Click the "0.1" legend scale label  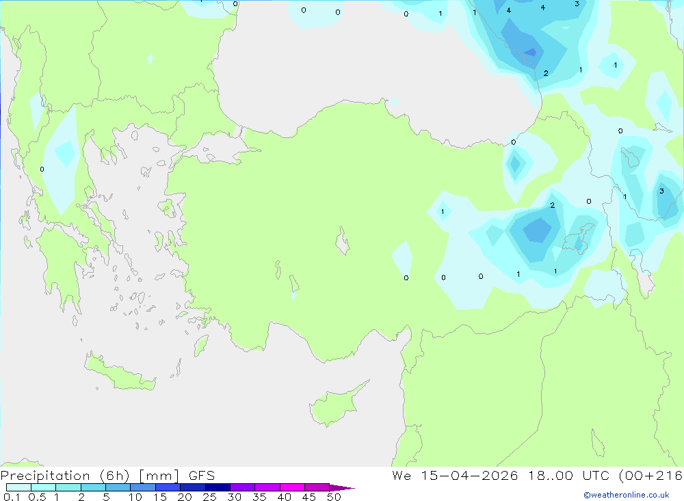point(12,497)
